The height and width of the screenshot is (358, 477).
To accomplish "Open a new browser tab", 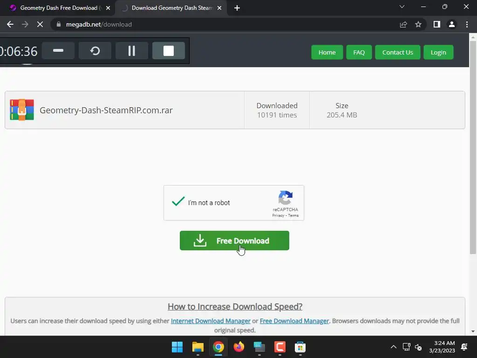I will click(237, 8).
